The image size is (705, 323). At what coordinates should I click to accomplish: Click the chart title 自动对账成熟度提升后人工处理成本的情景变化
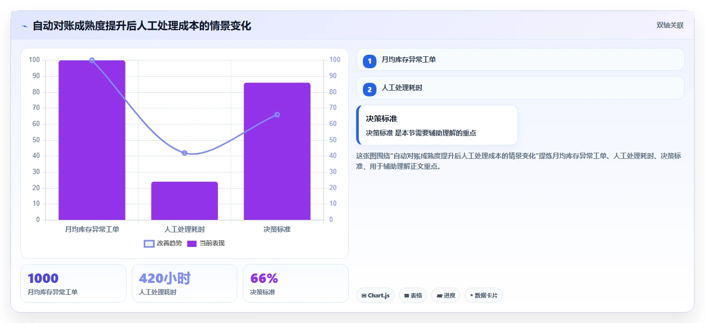tap(142, 26)
